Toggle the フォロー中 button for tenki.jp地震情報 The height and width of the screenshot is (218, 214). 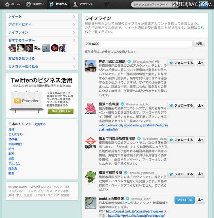[184, 200]
